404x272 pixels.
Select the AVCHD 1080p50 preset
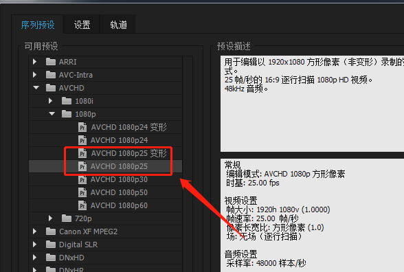click(120, 192)
